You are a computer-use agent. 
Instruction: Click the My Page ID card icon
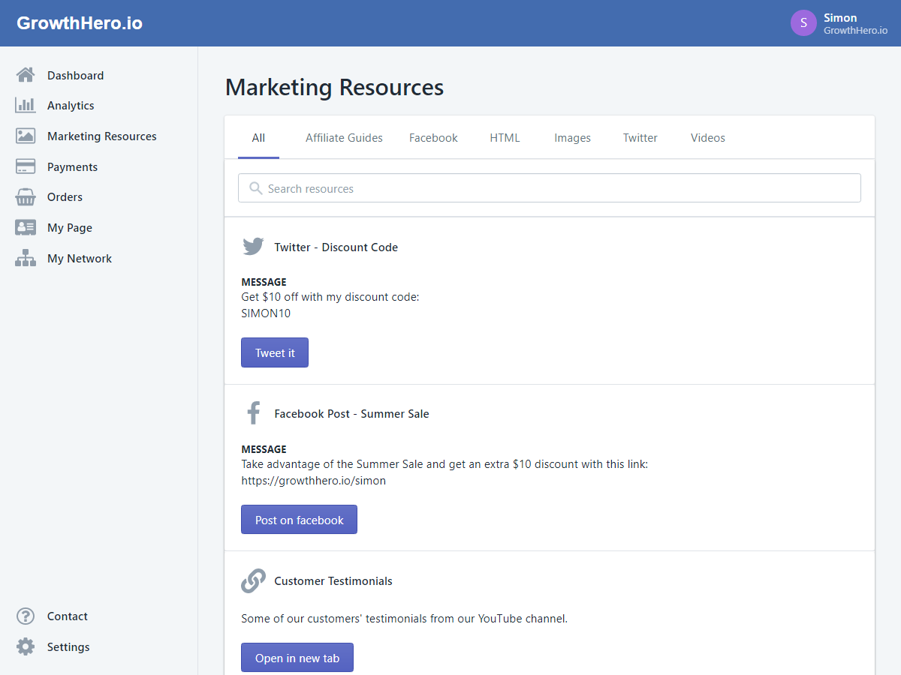pyautogui.click(x=26, y=228)
